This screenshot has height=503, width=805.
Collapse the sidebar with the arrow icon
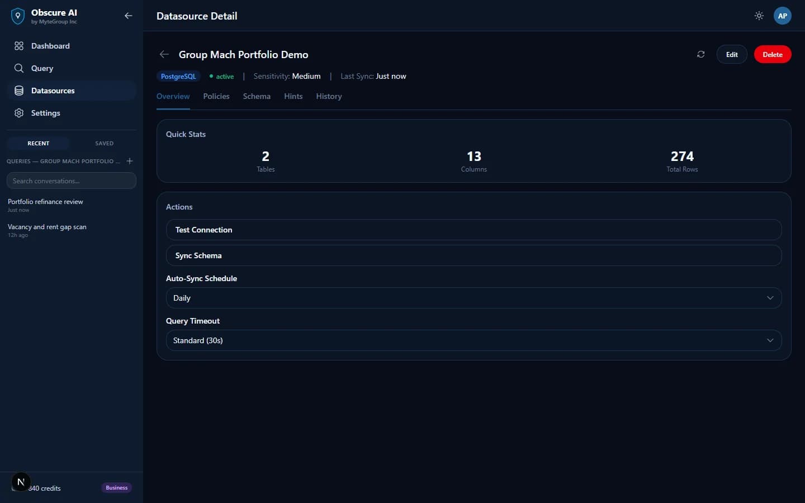coord(129,16)
